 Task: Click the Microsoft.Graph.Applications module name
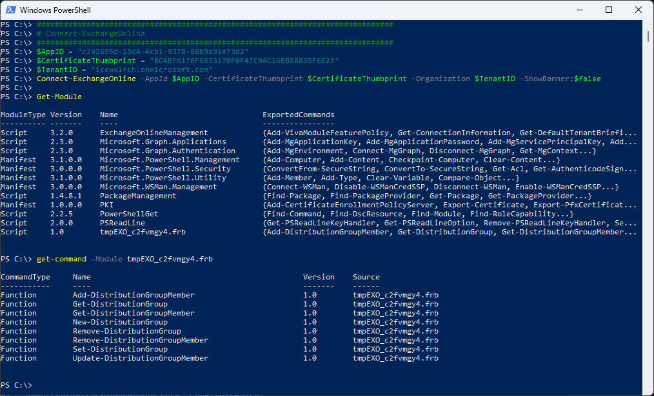(x=163, y=142)
